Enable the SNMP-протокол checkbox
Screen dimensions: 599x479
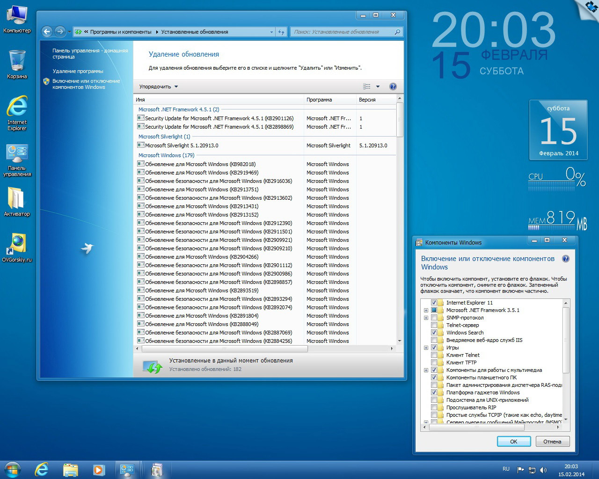click(x=434, y=318)
